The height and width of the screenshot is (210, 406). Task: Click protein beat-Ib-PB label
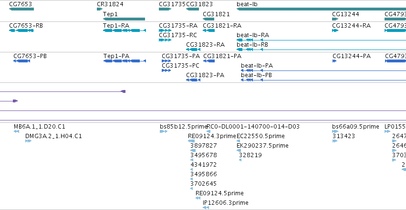(256, 75)
